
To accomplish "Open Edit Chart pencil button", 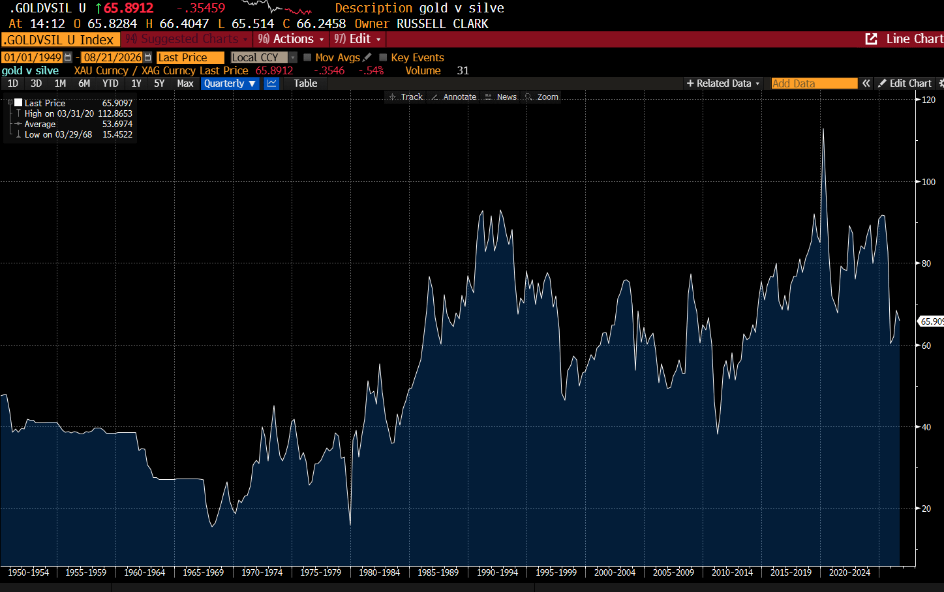I will point(905,83).
